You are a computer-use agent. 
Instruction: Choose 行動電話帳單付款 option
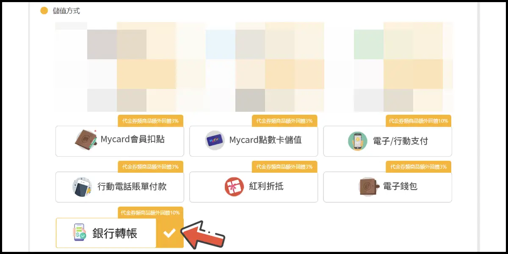point(120,187)
